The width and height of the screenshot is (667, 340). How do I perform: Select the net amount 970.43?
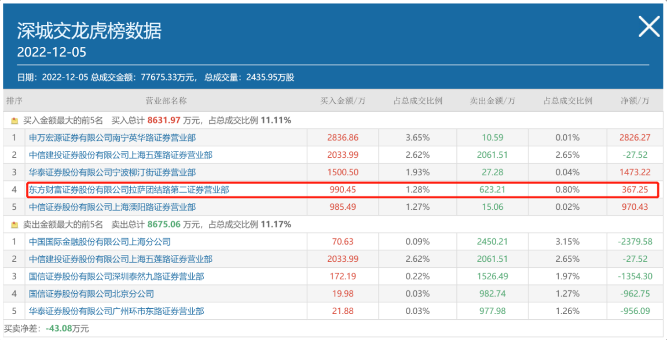635,207
